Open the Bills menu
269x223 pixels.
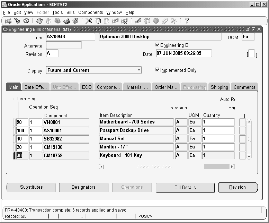click(71, 12)
